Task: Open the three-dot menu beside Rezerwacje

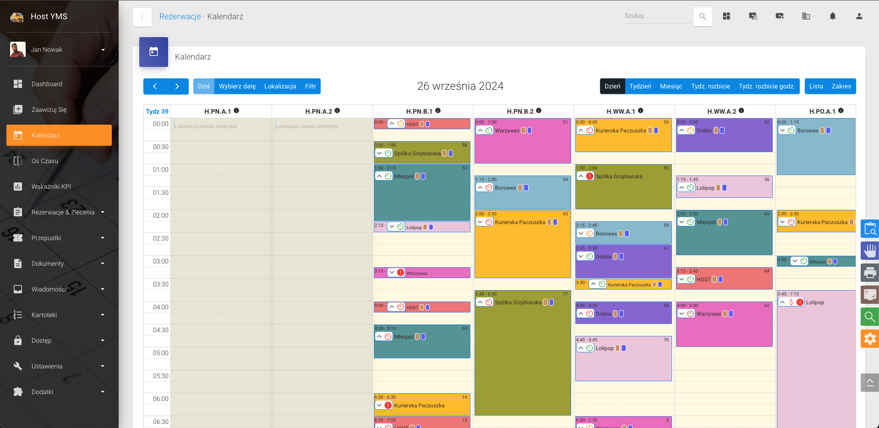Action: point(142,17)
